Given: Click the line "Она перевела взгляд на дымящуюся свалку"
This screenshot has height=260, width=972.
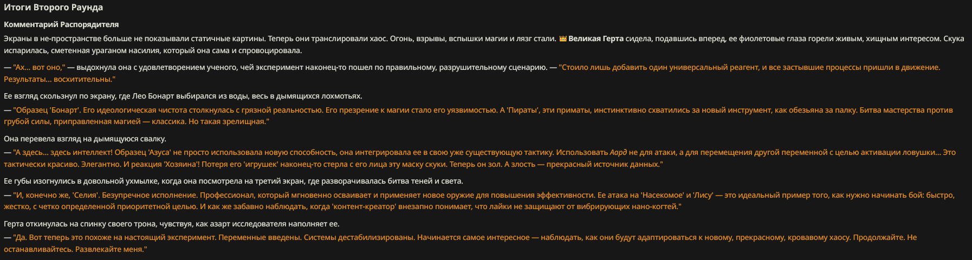Looking at the screenshot, I should (85, 139).
